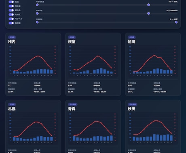Click 根室's 948mm annual precipitation value
The height and width of the screenshot is (153, 186).
pos(97,85)
